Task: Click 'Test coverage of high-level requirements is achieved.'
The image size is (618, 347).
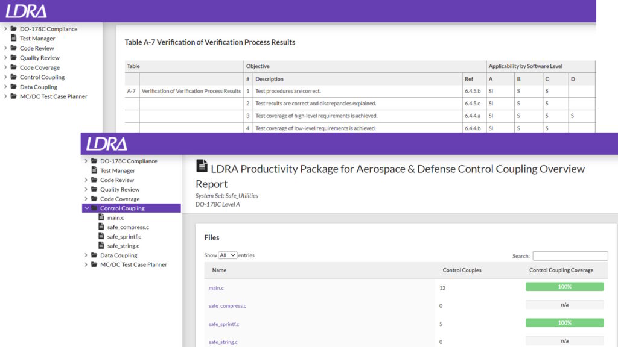Action: pos(316,116)
